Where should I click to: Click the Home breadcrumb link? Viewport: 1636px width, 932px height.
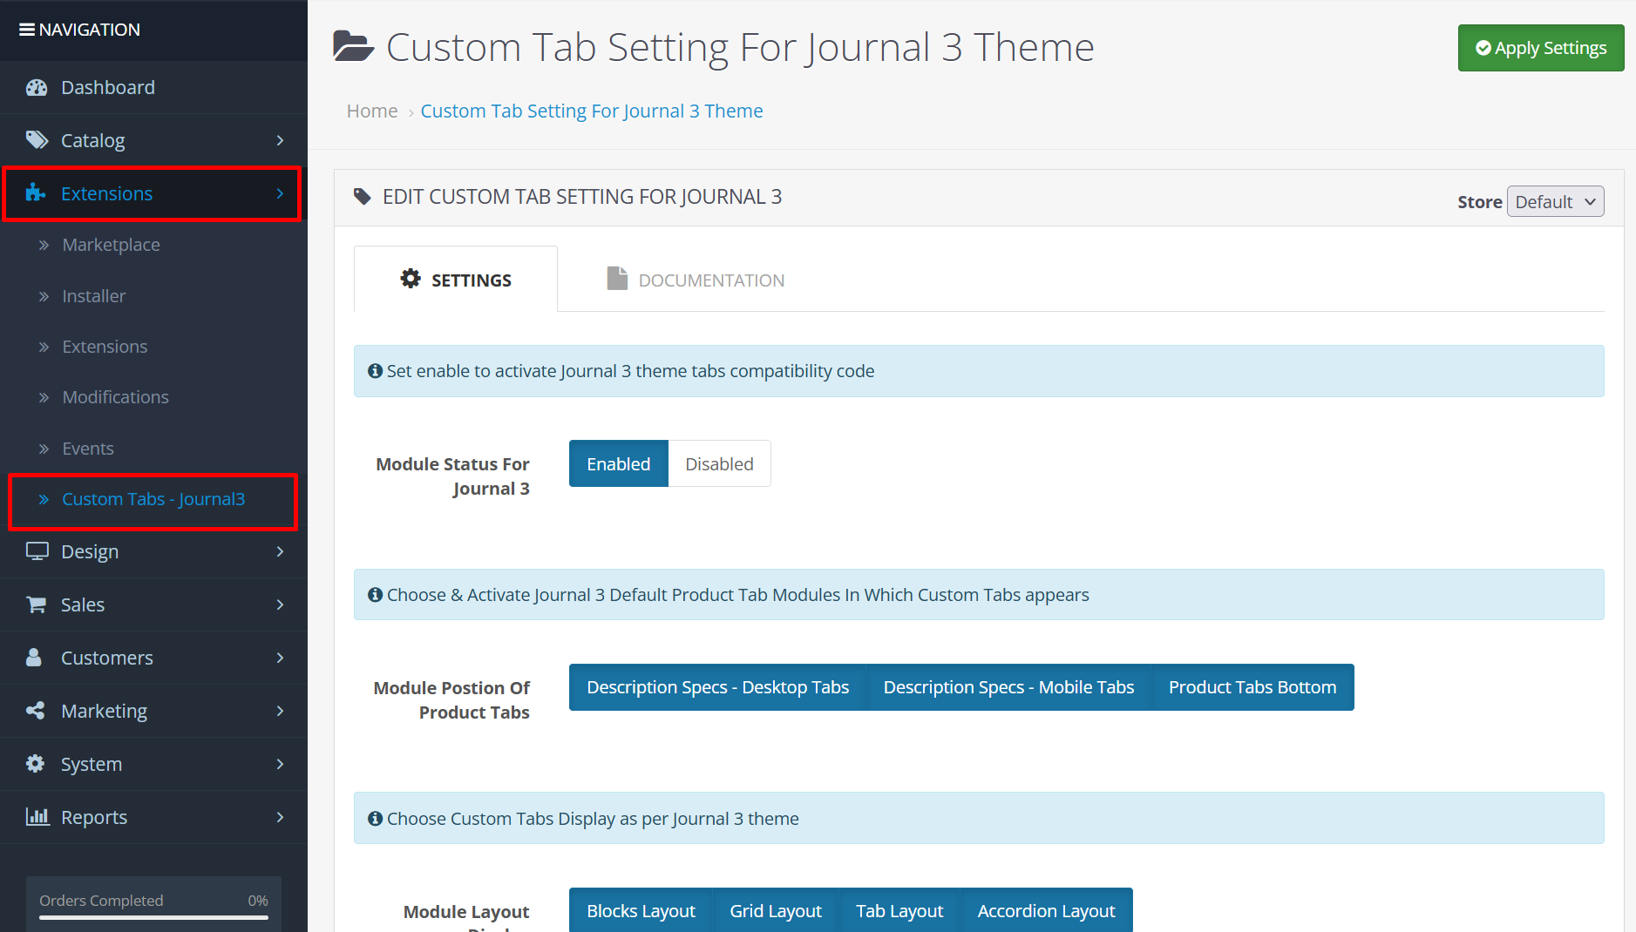372,111
